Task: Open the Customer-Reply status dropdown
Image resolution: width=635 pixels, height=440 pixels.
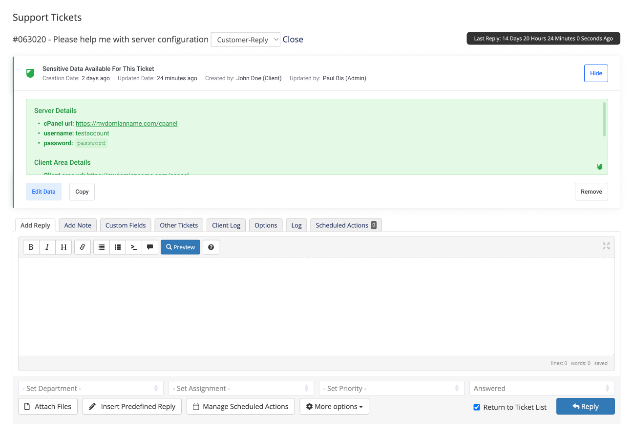Action: [x=245, y=40]
